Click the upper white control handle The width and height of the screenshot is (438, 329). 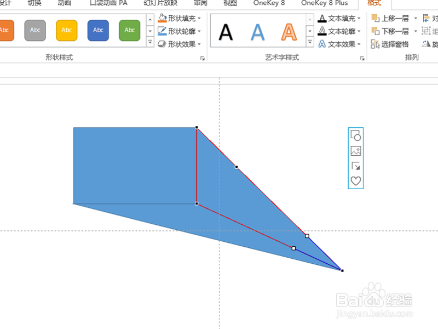tap(307, 236)
